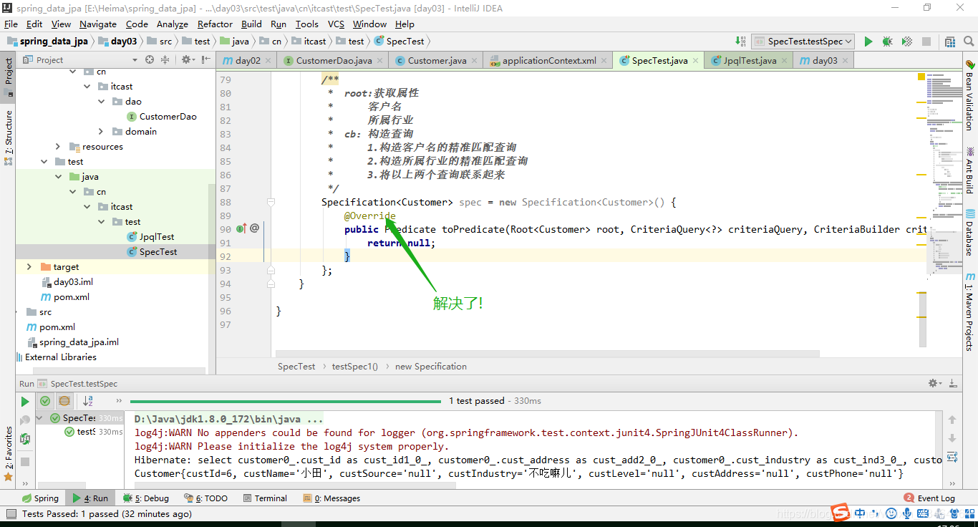Open the Navigate menu
Image resolution: width=978 pixels, height=527 pixels.
pyautogui.click(x=97, y=24)
